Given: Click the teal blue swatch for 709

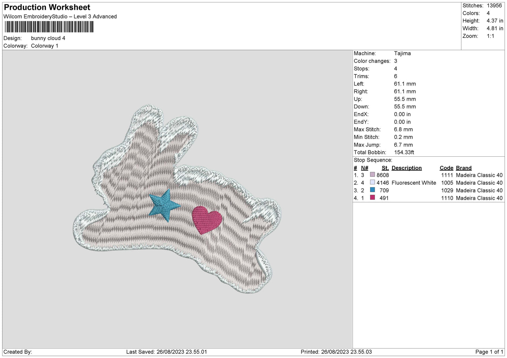Looking at the screenshot, I should [372, 190].
